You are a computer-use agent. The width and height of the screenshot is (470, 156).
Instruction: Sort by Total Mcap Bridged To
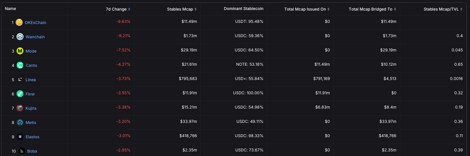click(x=372, y=9)
